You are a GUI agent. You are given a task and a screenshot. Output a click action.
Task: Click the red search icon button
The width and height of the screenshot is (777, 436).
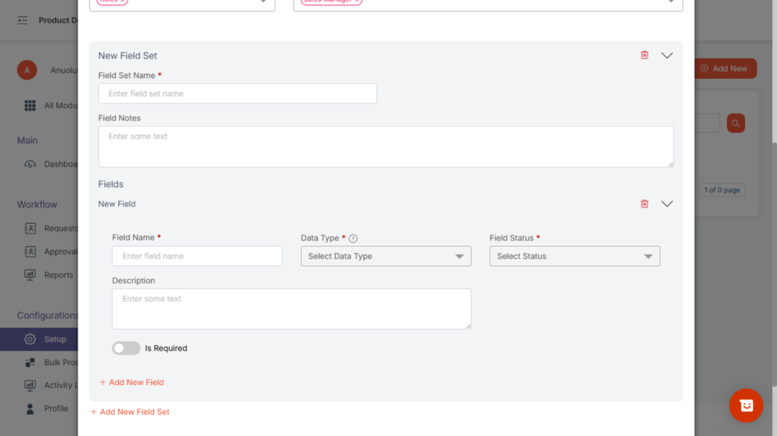(735, 123)
